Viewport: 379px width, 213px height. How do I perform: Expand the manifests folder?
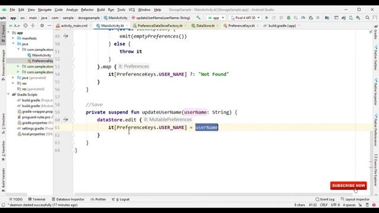[13, 38]
